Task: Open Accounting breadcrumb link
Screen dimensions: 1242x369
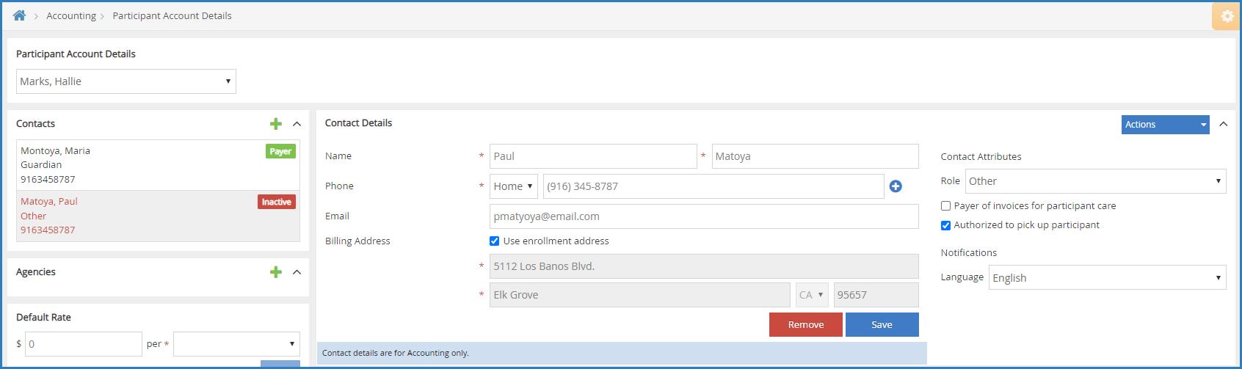Action: [71, 16]
